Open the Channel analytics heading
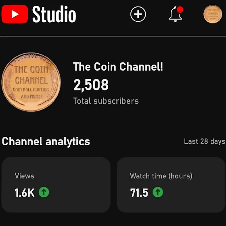 [46, 142]
